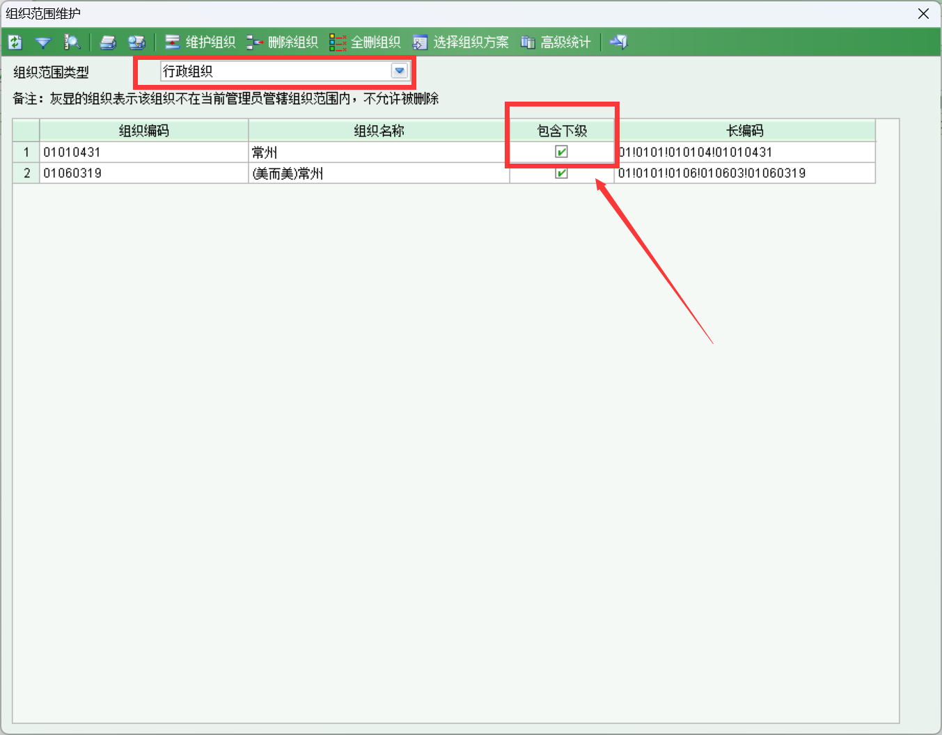942x735 pixels.
Task: Open the filter funnel tool
Action: [43, 42]
